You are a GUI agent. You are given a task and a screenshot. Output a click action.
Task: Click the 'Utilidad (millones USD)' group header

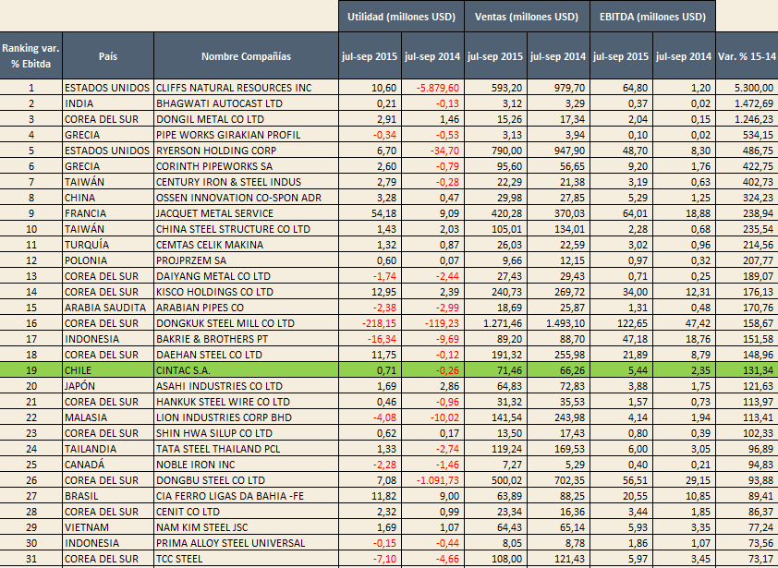(401, 17)
